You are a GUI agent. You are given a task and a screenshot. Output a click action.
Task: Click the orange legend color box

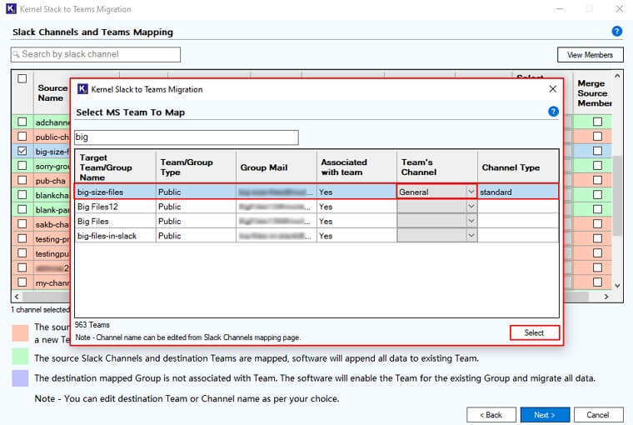pos(20,333)
